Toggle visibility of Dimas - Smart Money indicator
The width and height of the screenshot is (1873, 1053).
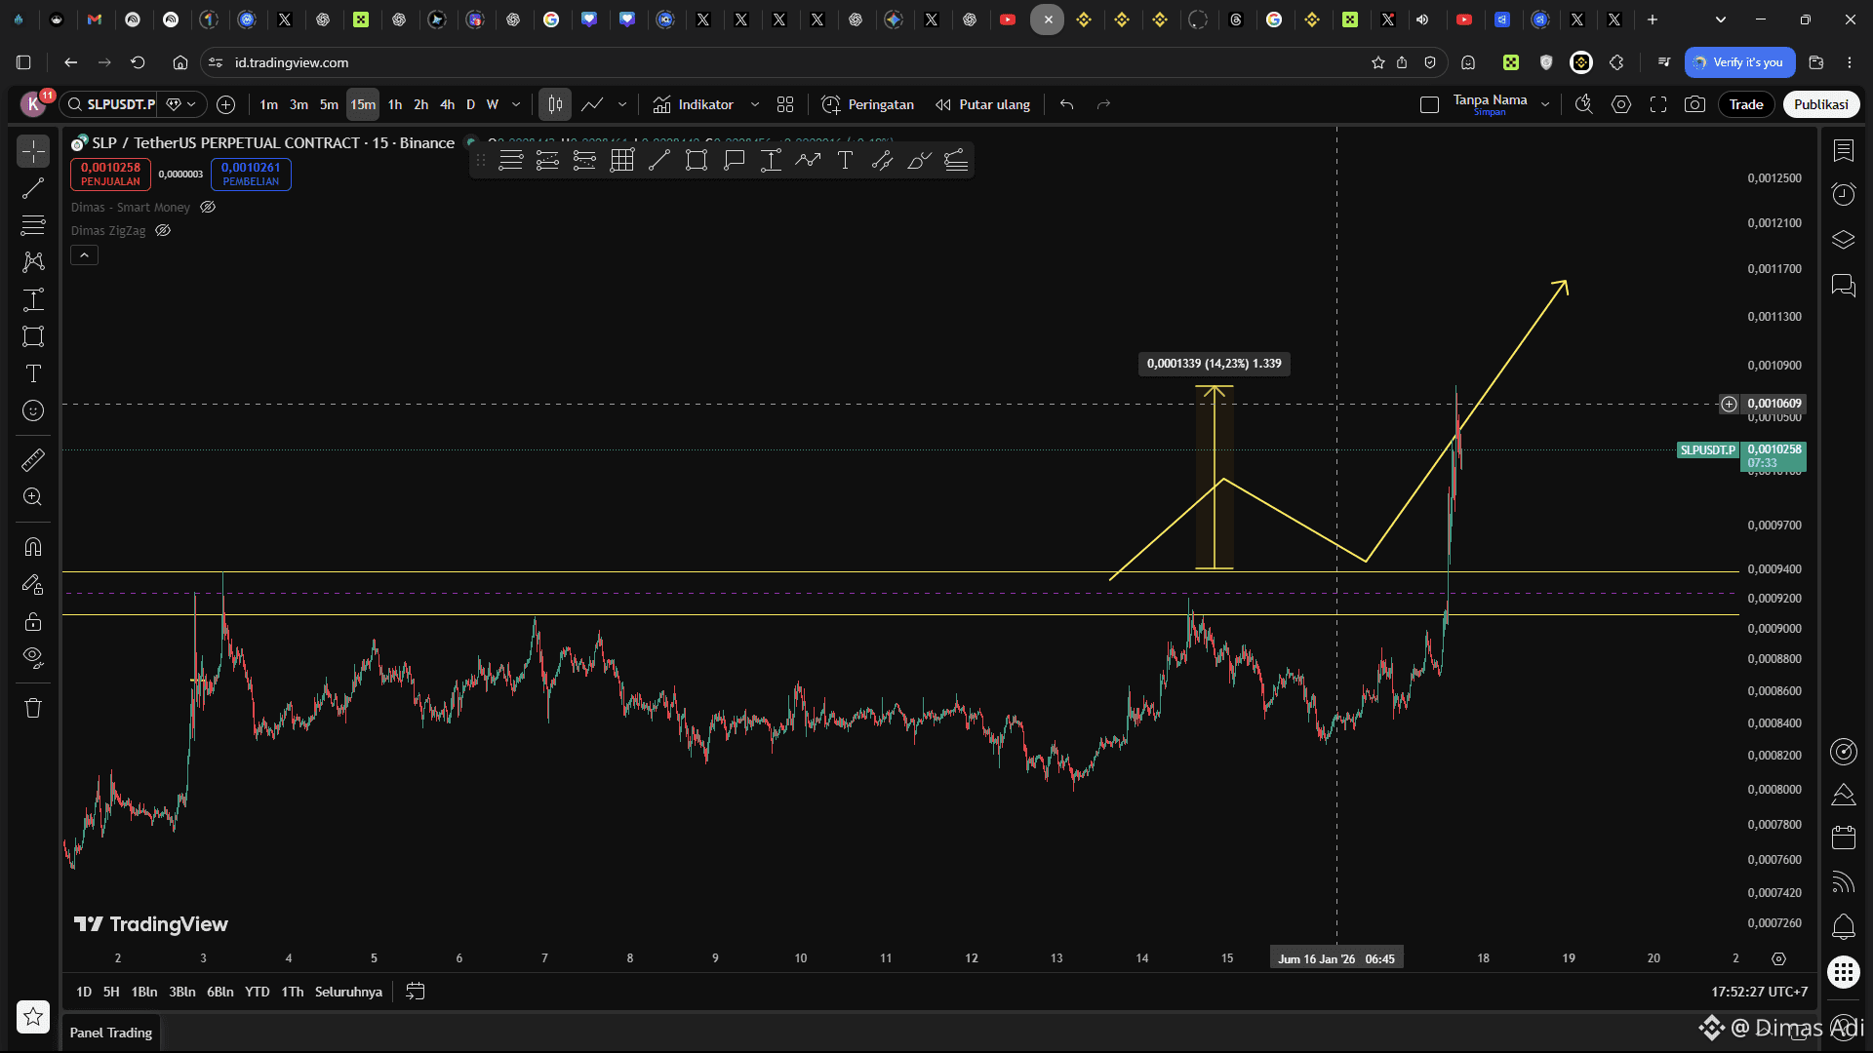point(208,207)
